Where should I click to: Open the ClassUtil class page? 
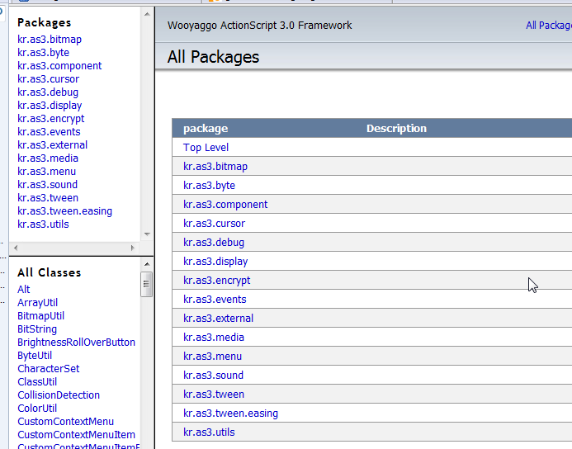[x=37, y=382]
